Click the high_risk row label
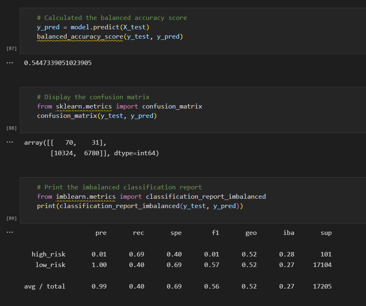 point(49,254)
